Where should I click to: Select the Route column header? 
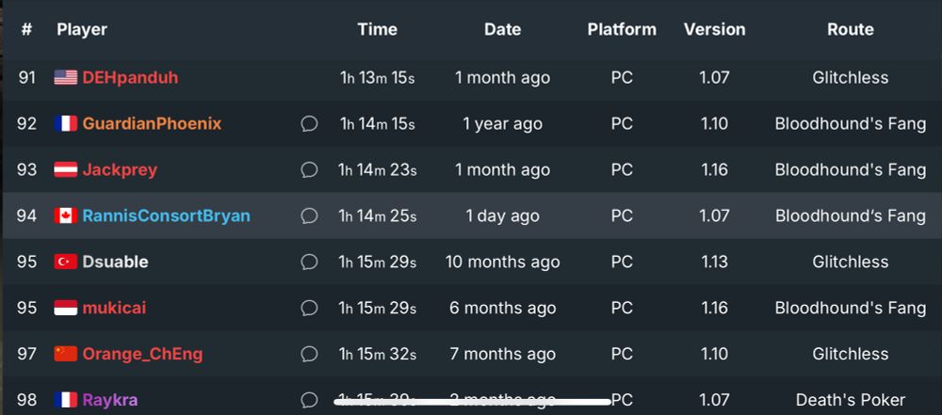tap(850, 29)
